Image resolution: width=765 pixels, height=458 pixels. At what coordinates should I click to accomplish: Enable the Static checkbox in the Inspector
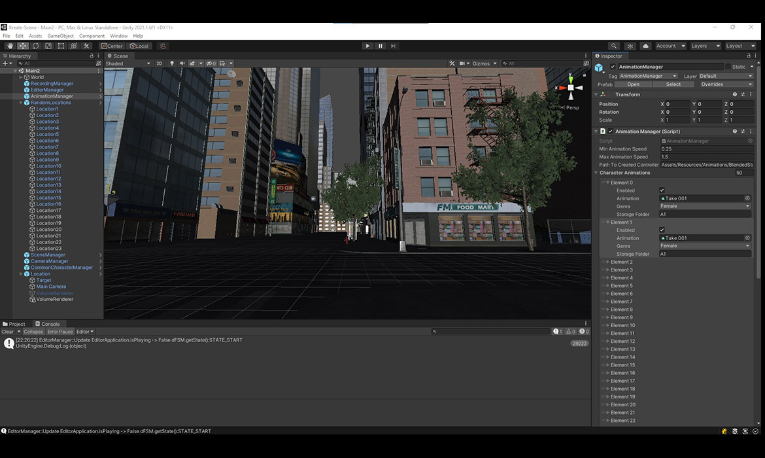point(728,67)
